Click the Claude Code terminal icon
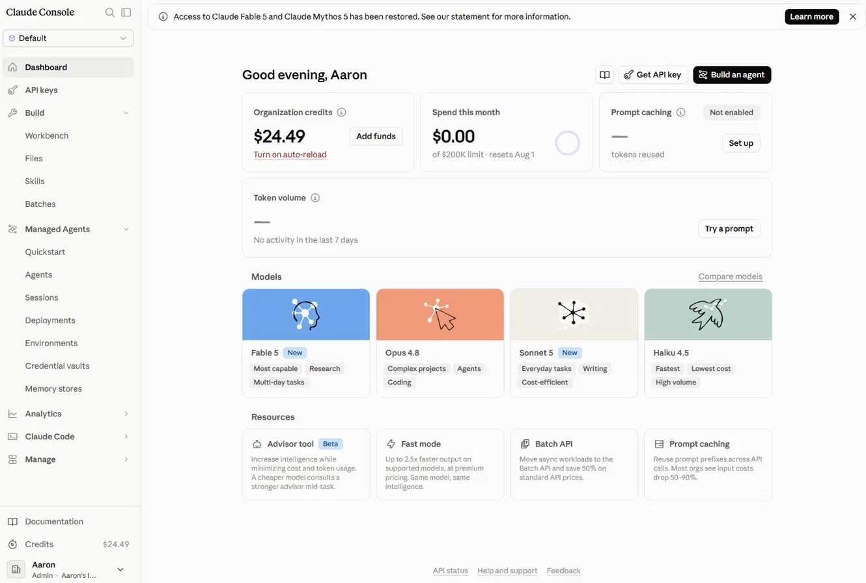Viewport: 866px width, 583px height. coord(12,437)
